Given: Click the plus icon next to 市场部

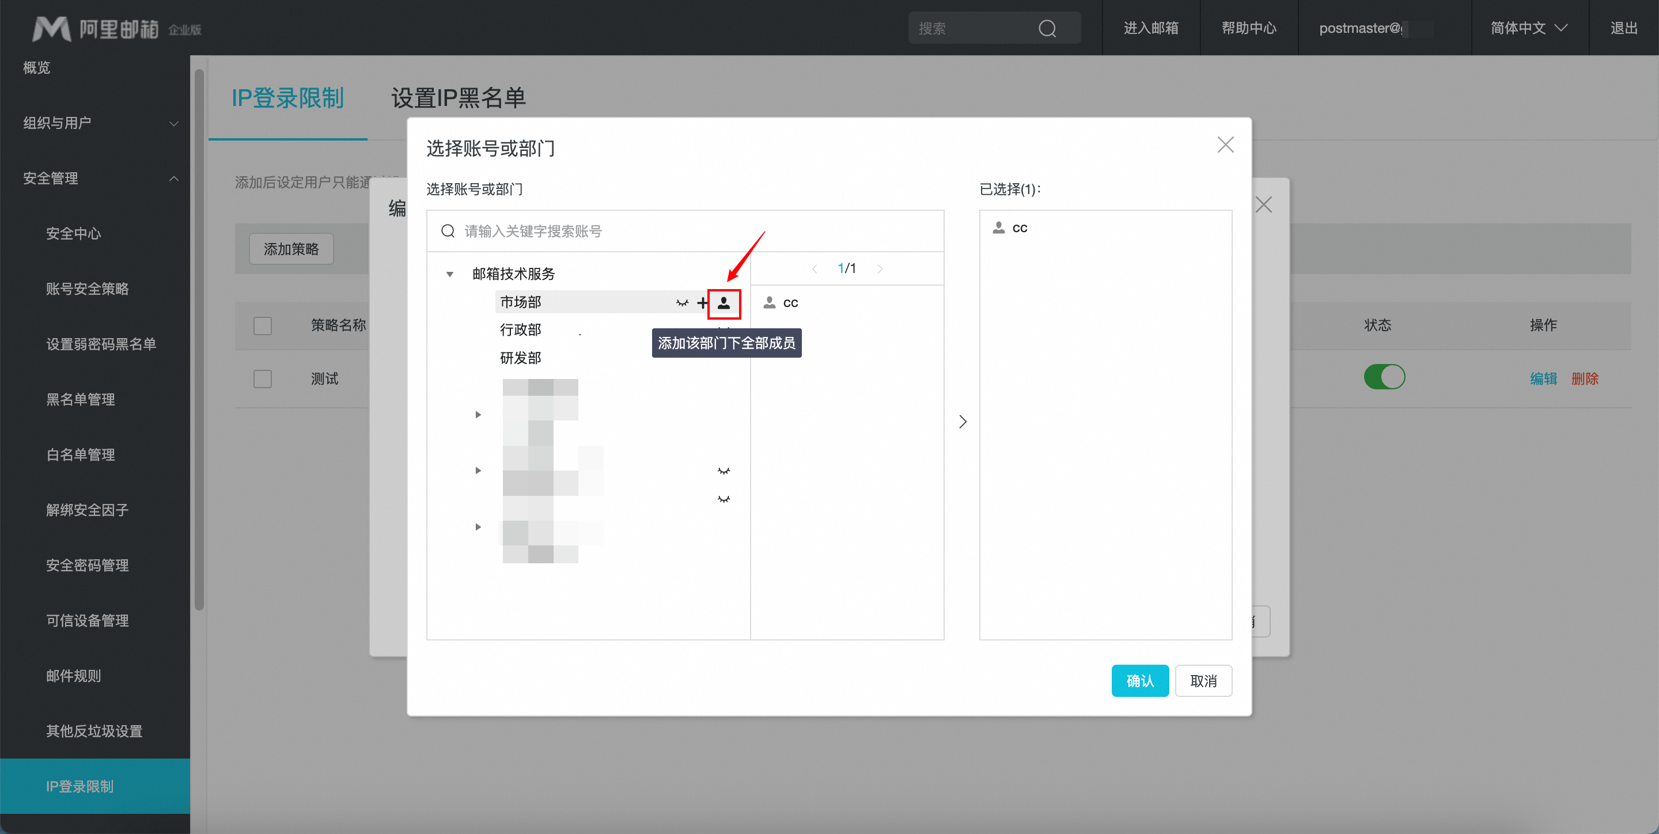Looking at the screenshot, I should pos(702,303).
